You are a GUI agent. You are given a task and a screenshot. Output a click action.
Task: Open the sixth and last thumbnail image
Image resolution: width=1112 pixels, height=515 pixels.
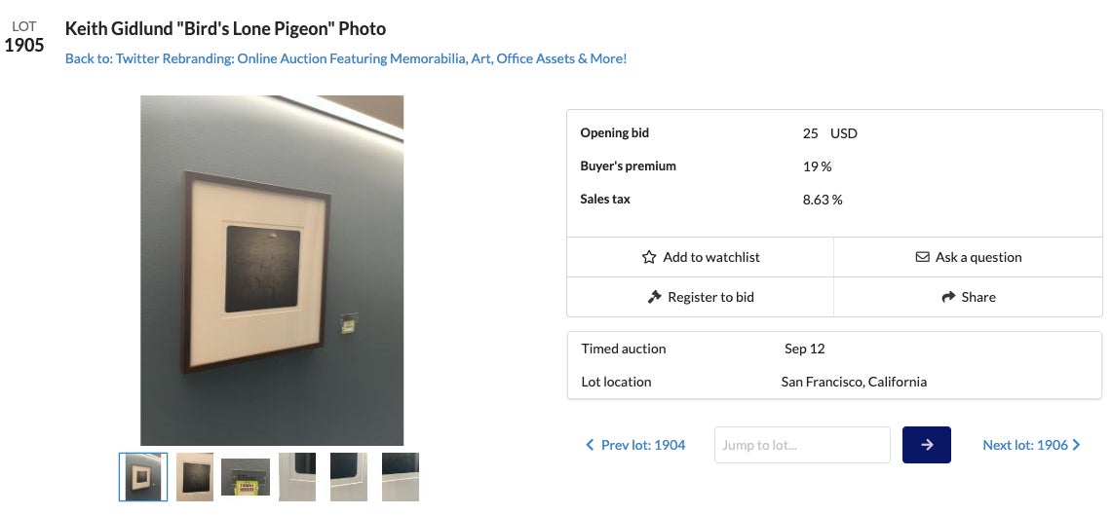tap(401, 477)
